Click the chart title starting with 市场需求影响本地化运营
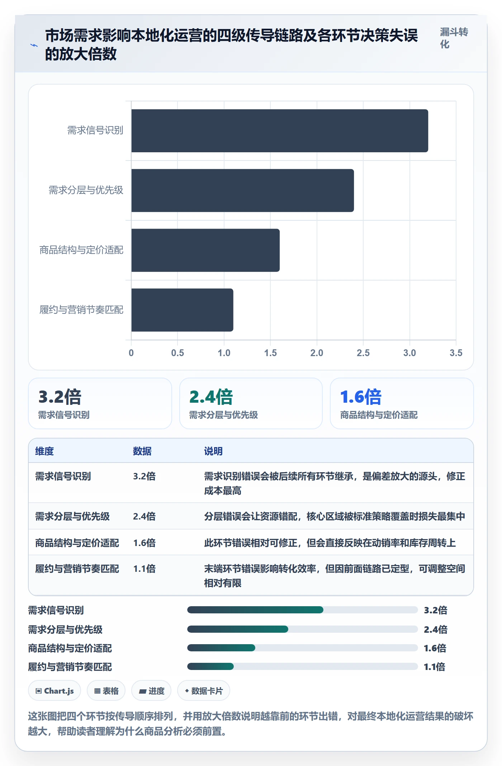The image size is (502, 766). coord(232,45)
